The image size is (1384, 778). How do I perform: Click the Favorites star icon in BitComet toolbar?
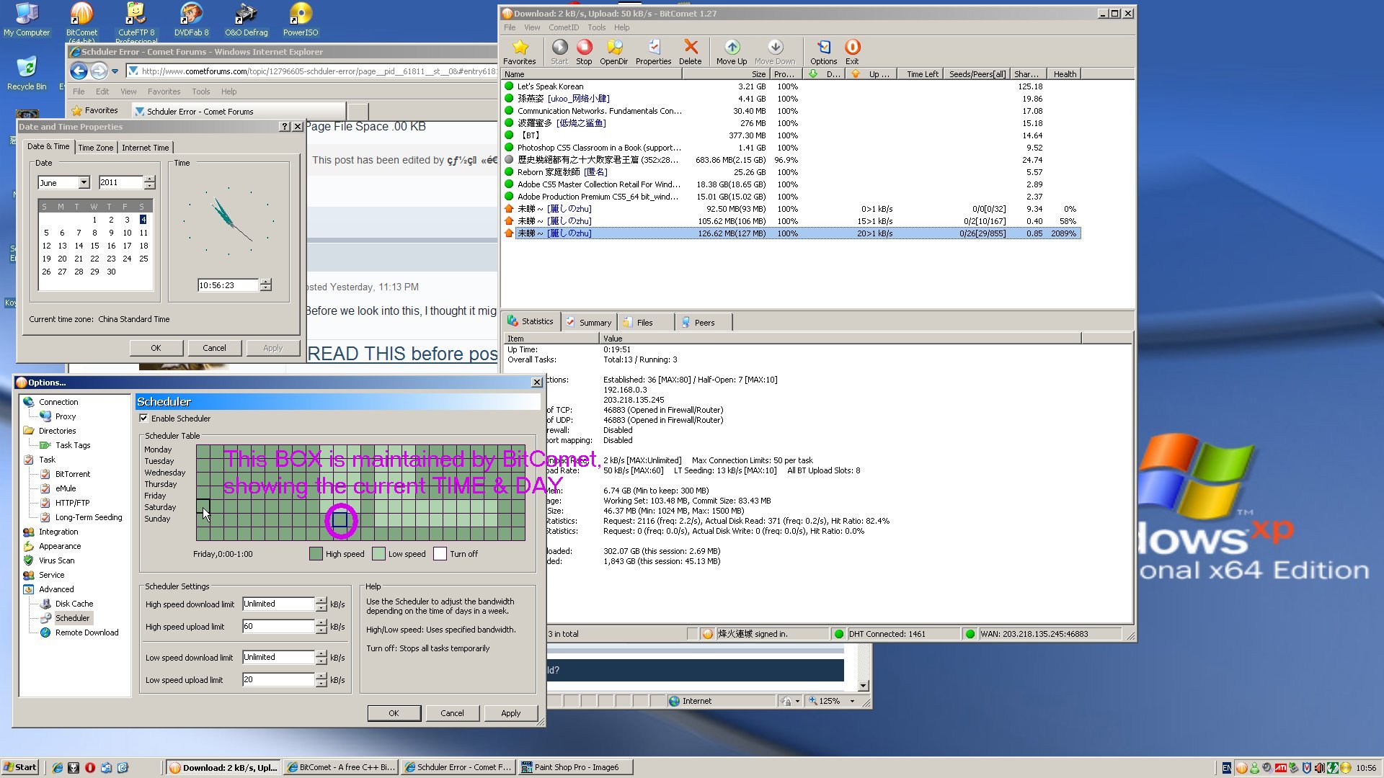pos(520,48)
